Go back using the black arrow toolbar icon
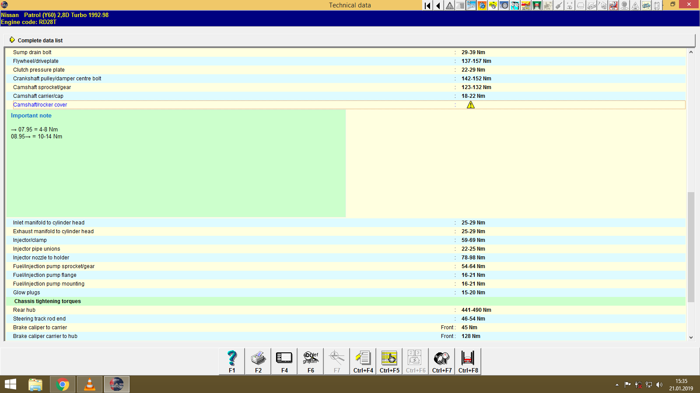This screenshot has height=393, width=700. pos(437,6)
